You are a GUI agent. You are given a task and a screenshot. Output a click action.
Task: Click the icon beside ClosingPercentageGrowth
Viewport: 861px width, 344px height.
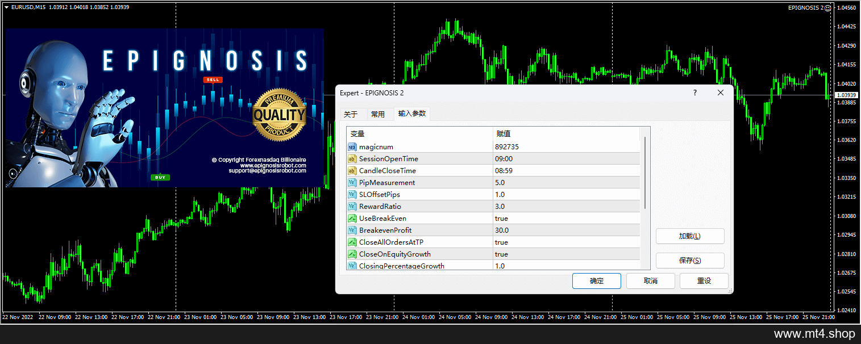coord(352,266)
